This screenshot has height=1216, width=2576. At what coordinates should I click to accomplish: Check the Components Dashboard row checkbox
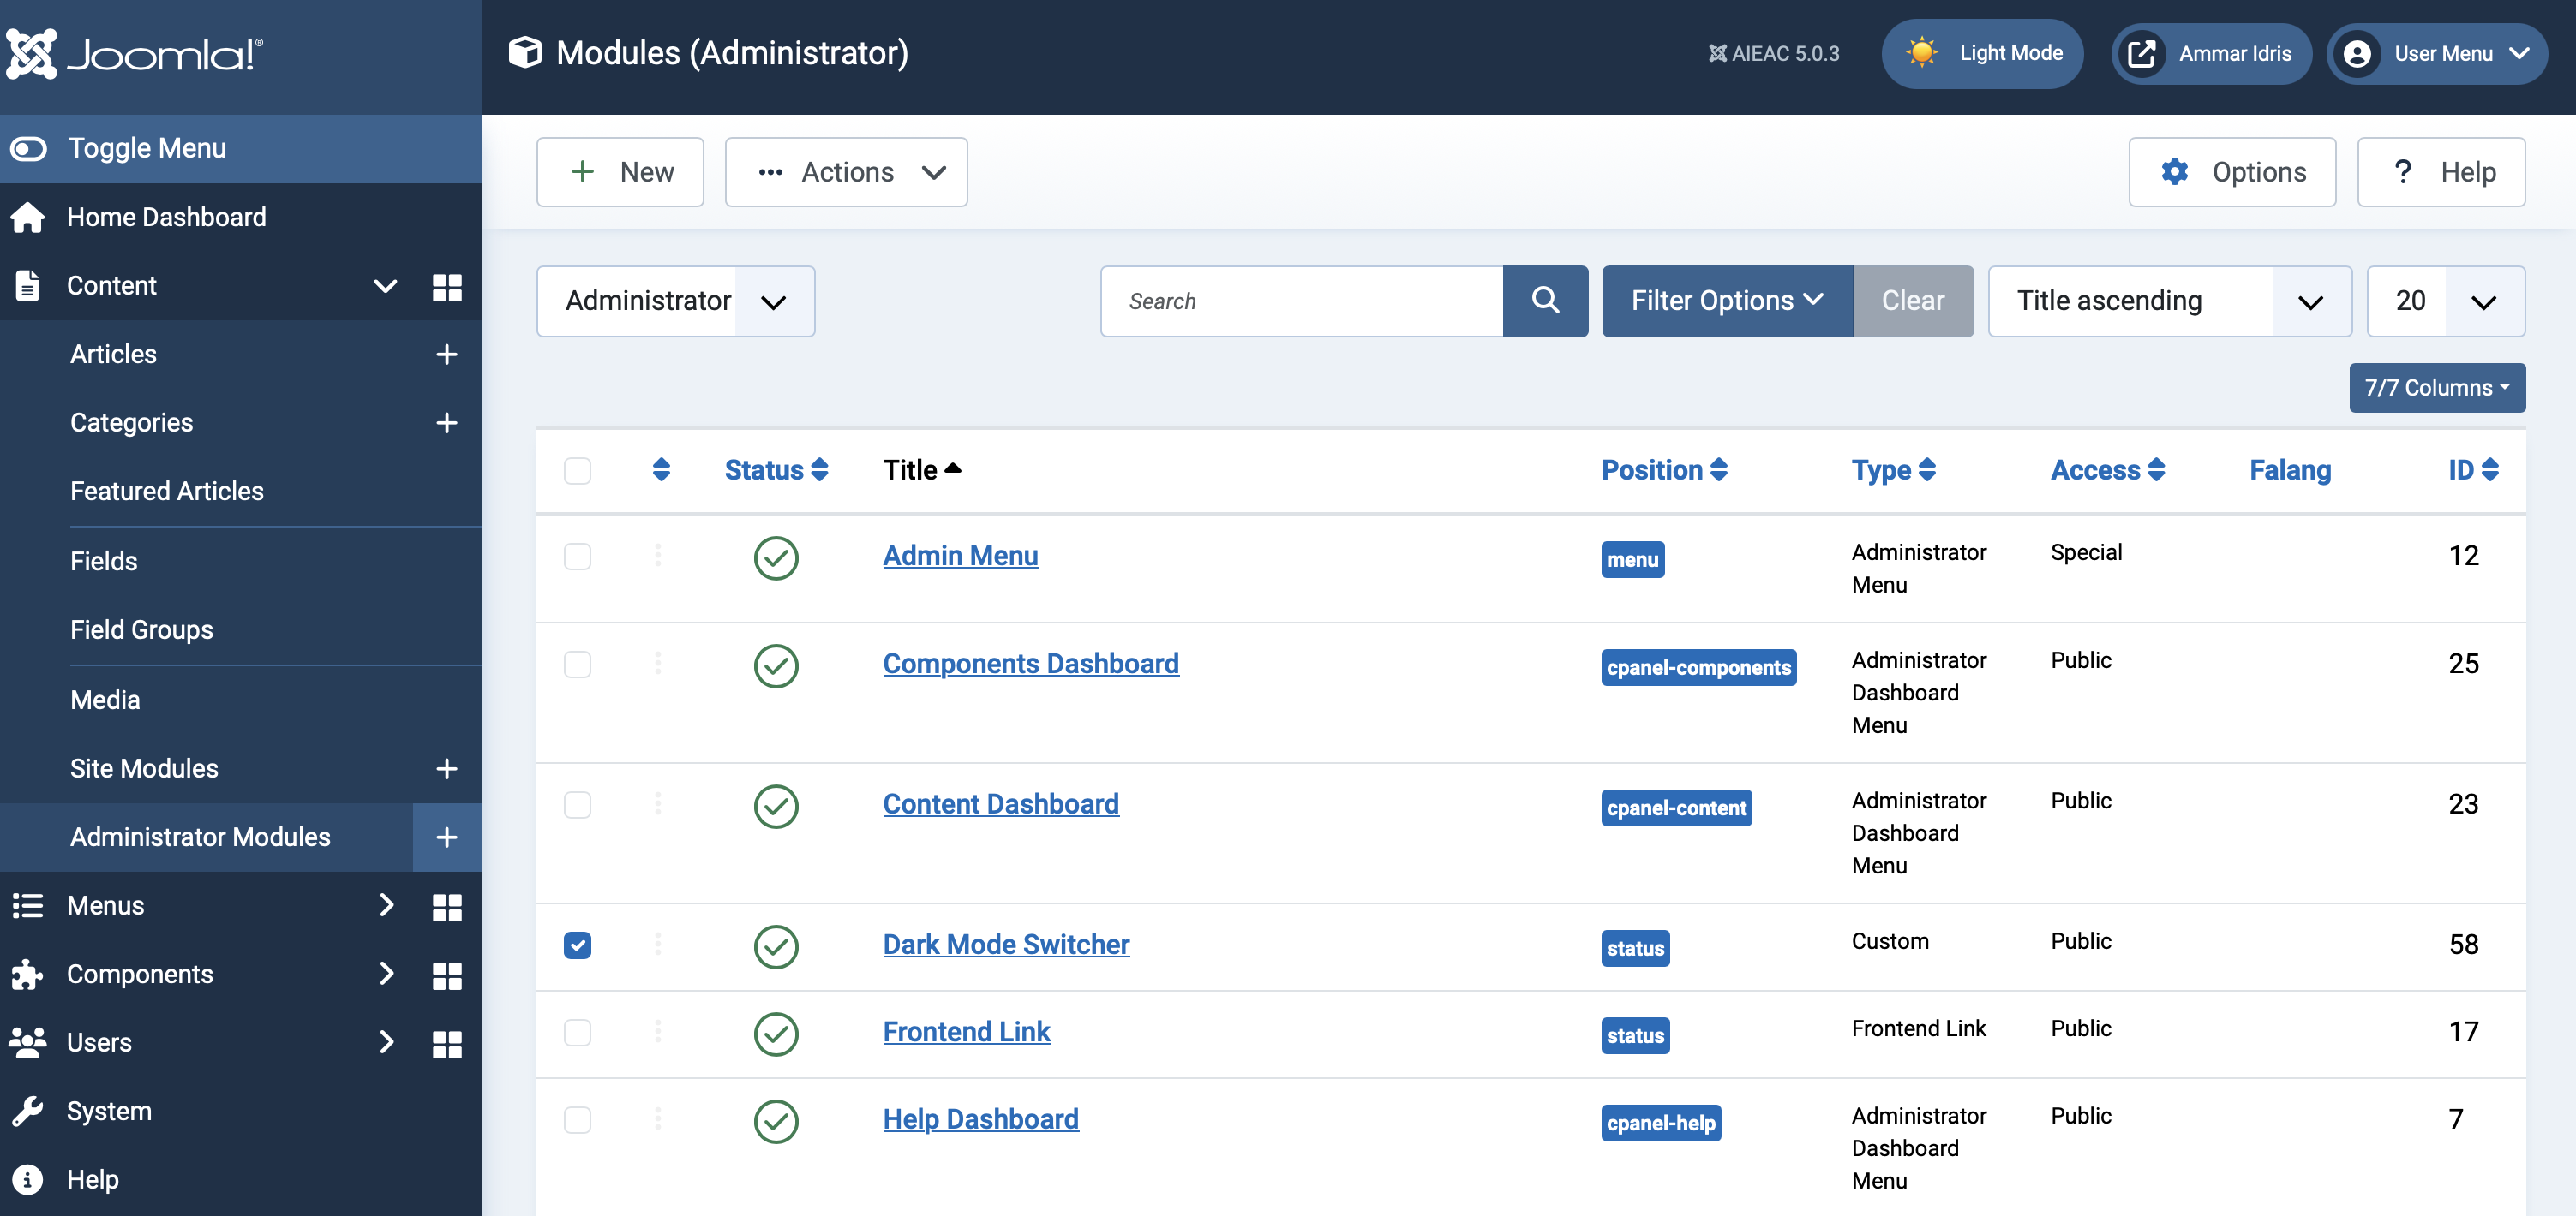(x=578, y=663)
